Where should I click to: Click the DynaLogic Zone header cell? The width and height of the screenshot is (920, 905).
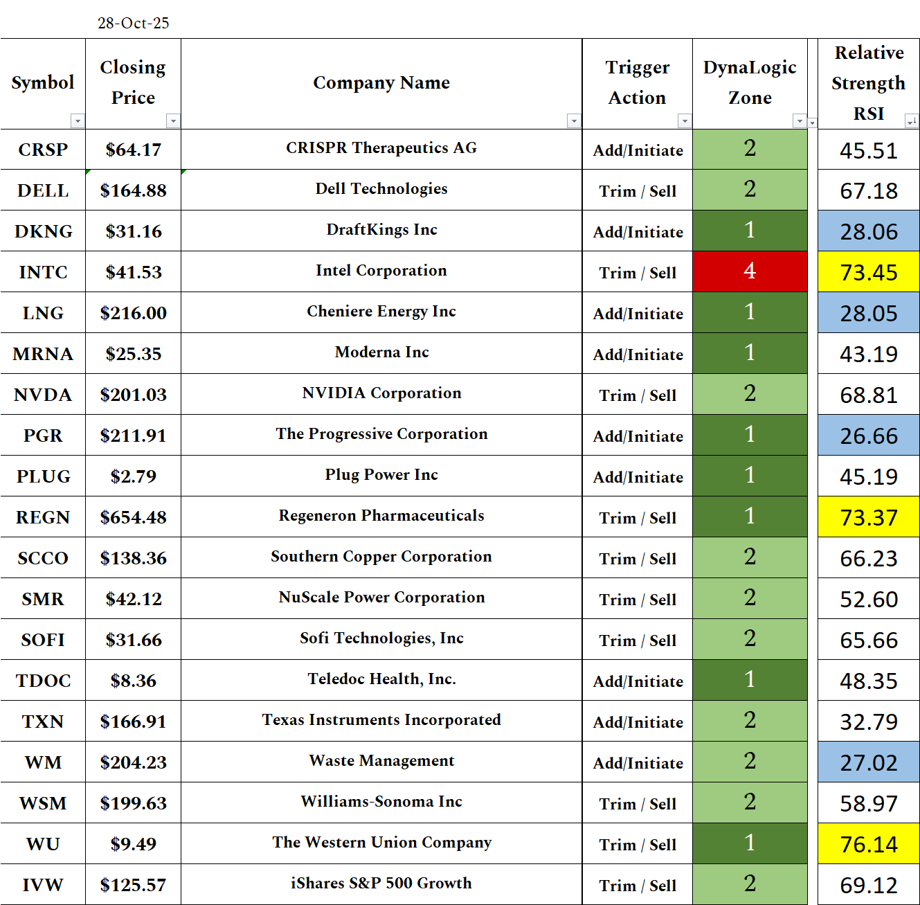click(750, 83)
